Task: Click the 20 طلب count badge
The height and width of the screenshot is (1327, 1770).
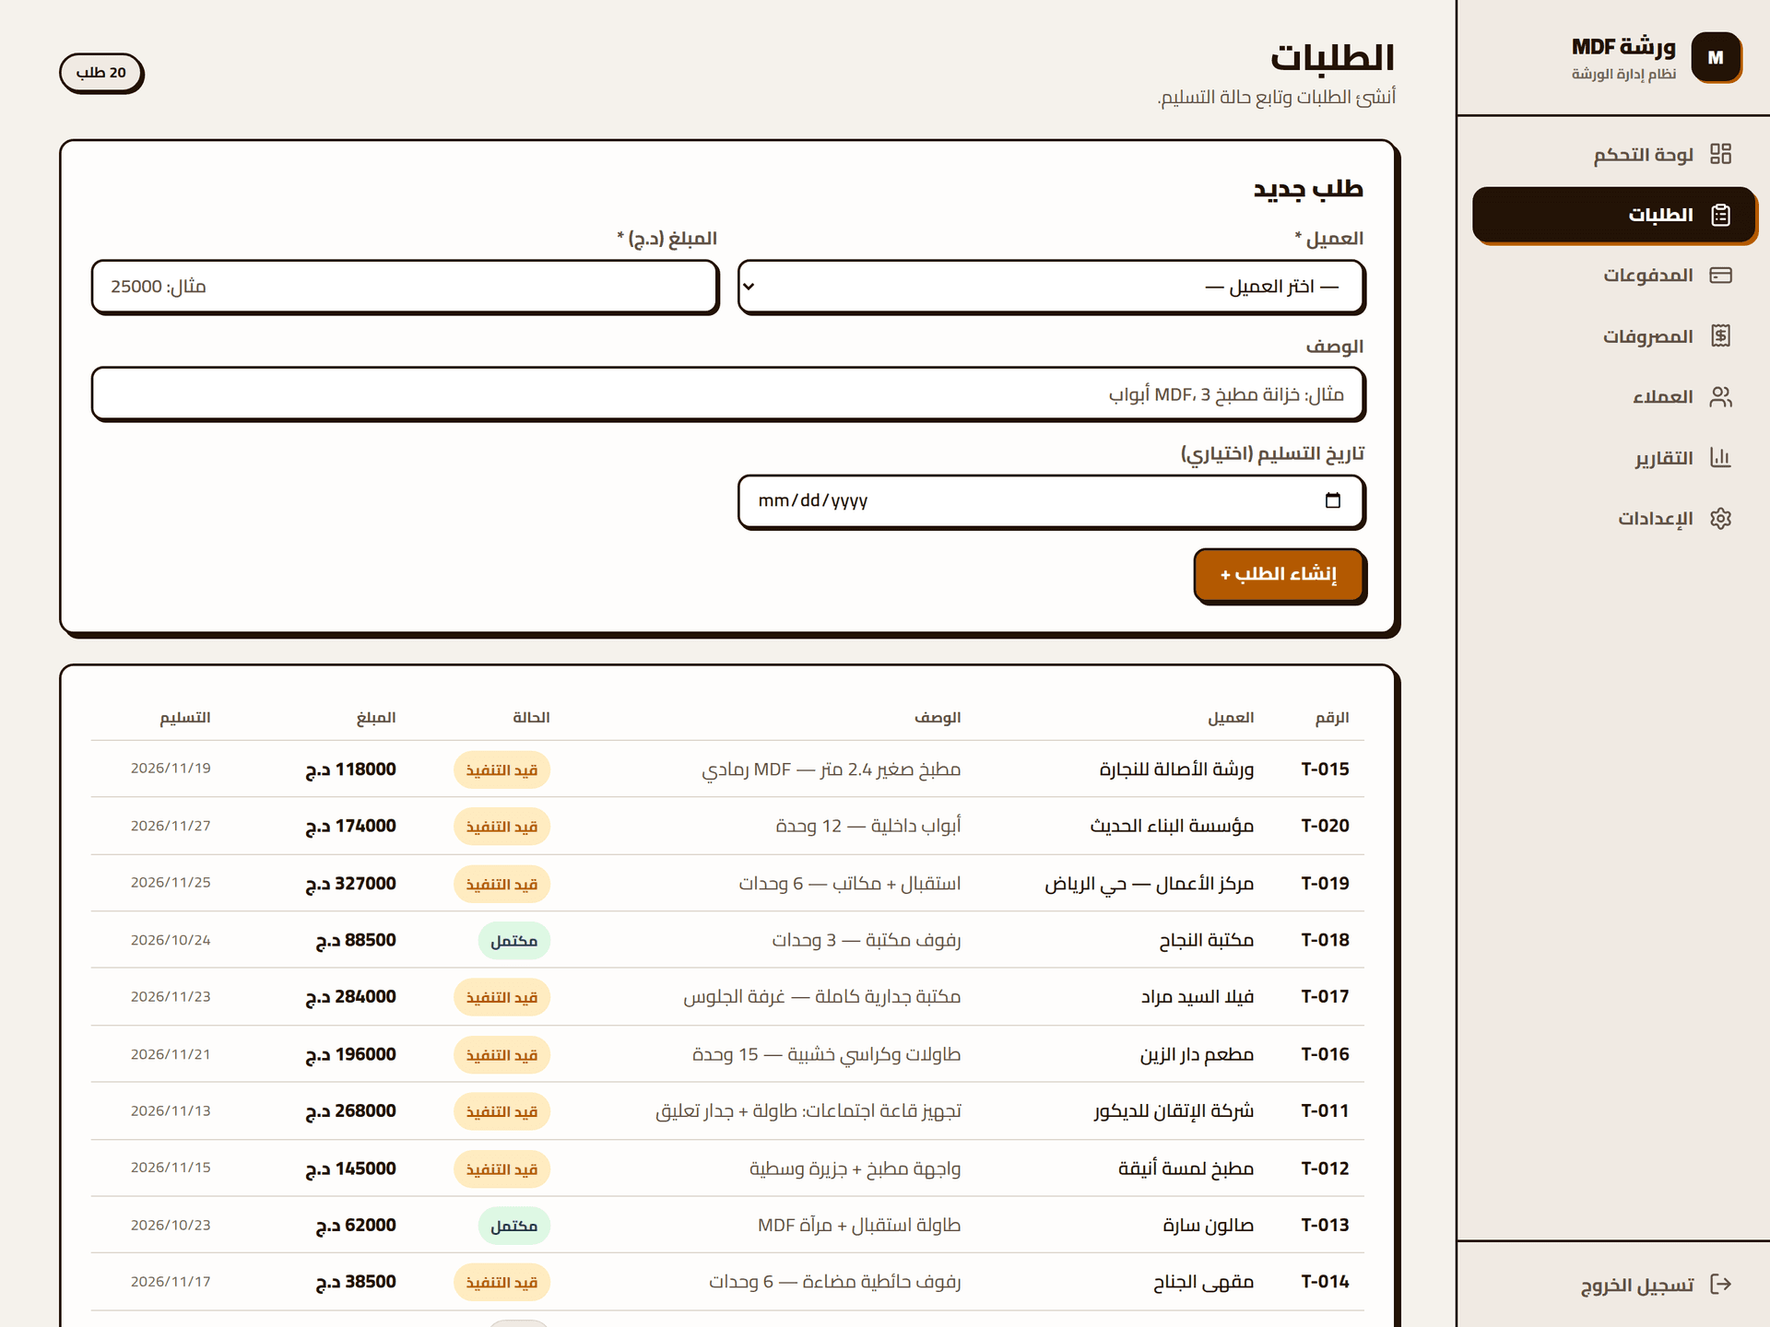Action: coord(101,73)
